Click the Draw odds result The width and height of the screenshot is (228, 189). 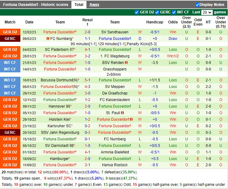coord(173,39)
